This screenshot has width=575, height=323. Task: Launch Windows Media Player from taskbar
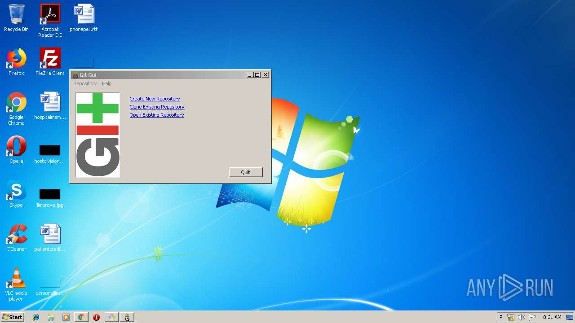(x=66, y=317)
